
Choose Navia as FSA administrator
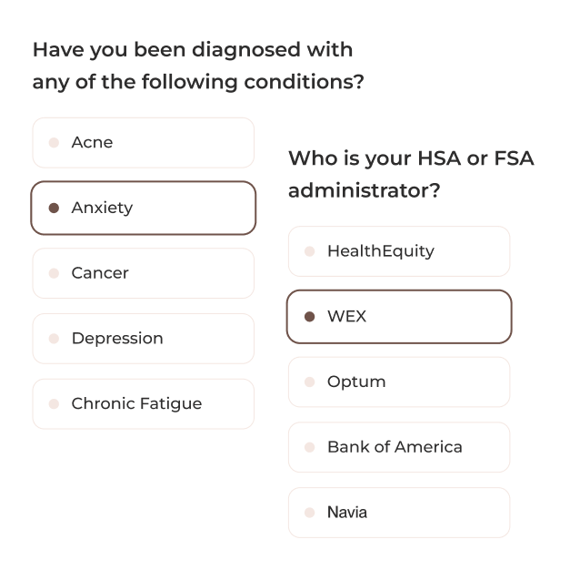(x=399, y=513)
